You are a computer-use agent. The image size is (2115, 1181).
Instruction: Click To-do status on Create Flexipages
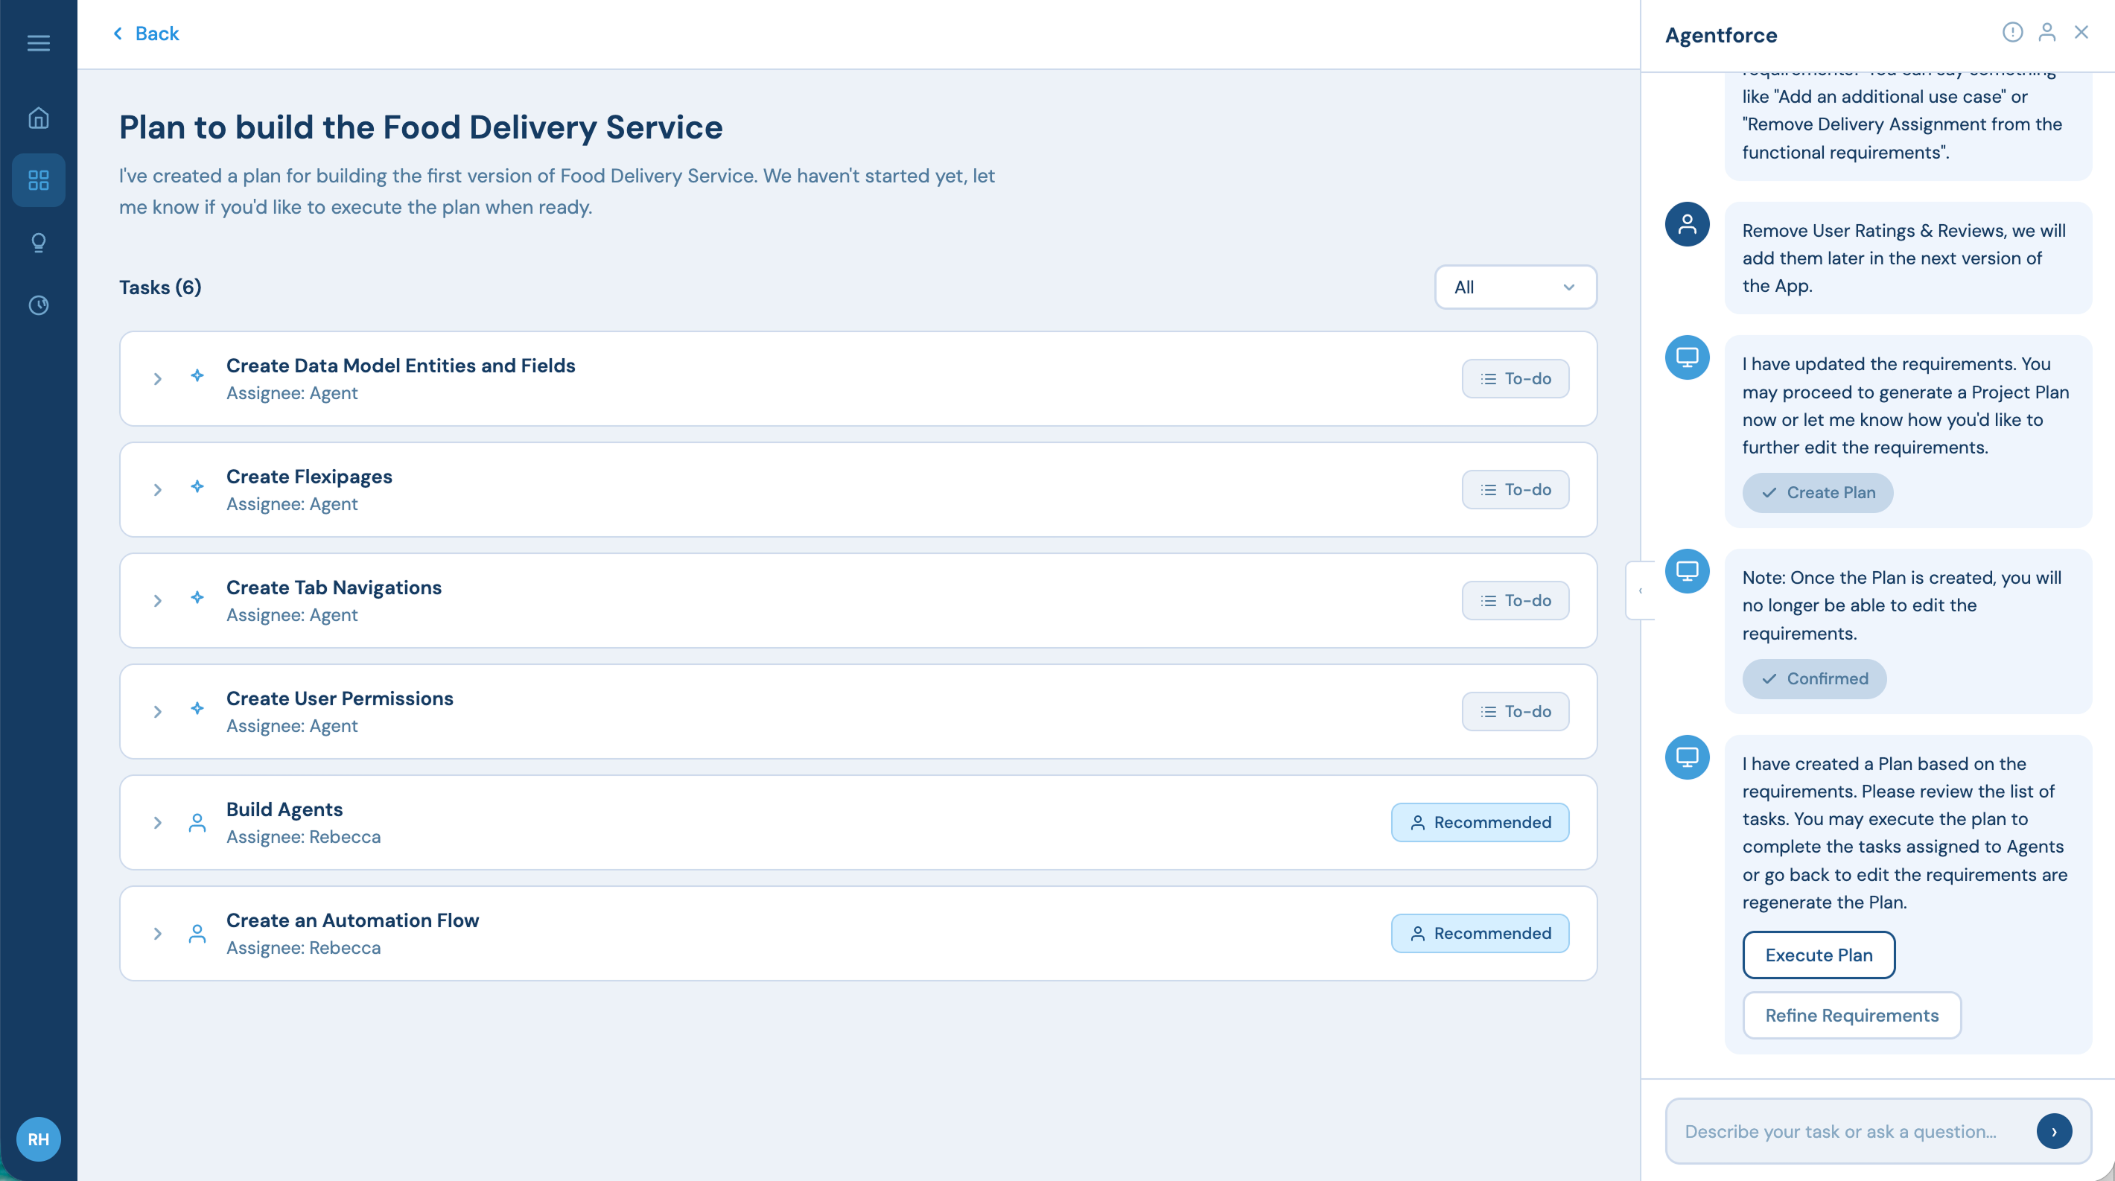click(1516, 489)
